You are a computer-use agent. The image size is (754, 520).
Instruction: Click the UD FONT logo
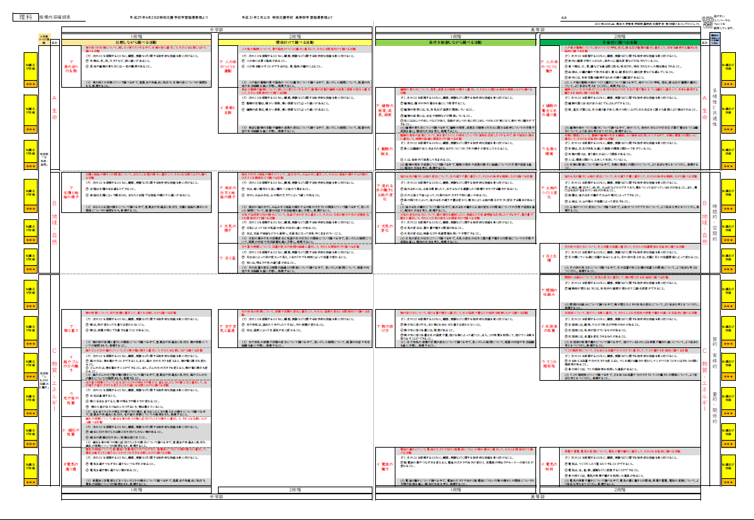707,21
